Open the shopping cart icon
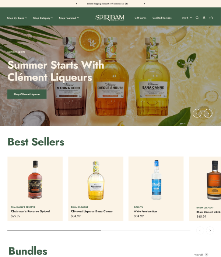This screenshot has width=221, height=257. (211, 18)
